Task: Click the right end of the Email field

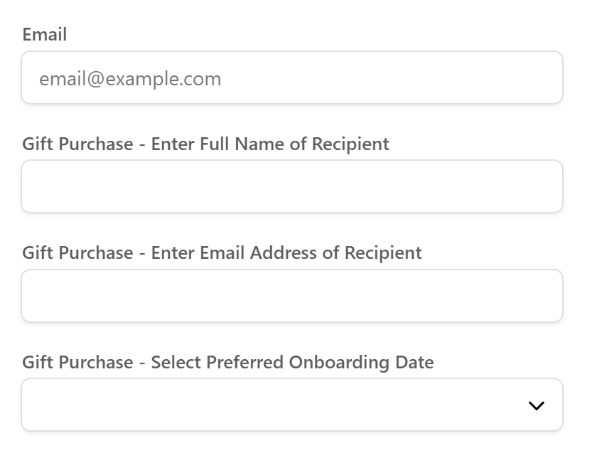Action: (540, 78)
